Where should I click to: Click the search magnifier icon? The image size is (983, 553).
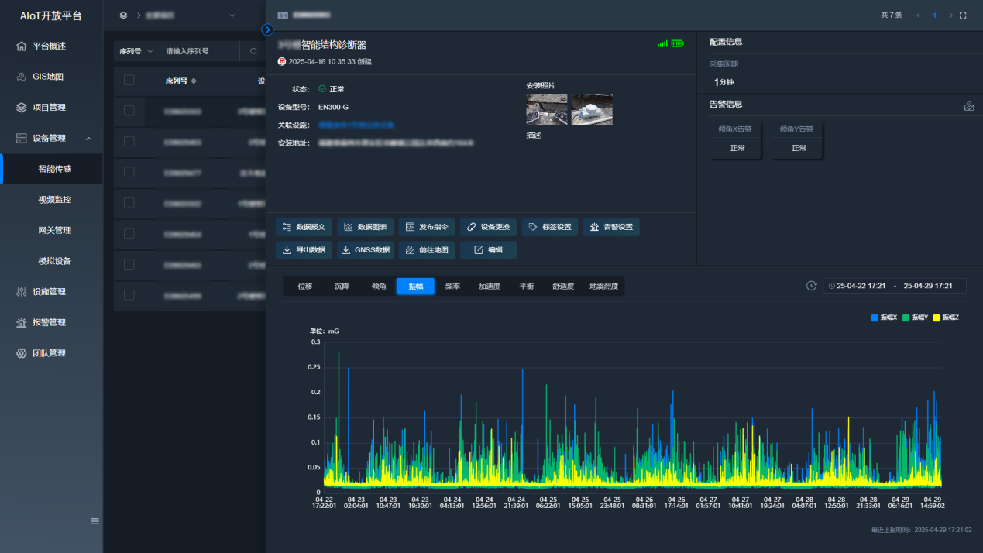pyautogui.click(x=253, y=51)
